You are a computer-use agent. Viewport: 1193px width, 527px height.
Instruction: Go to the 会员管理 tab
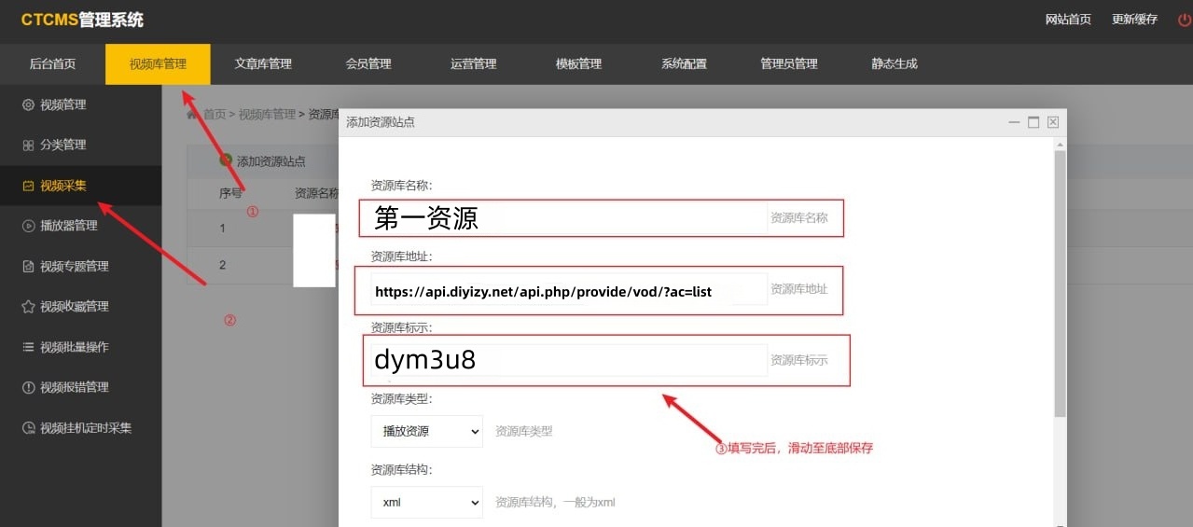(368, 64)
